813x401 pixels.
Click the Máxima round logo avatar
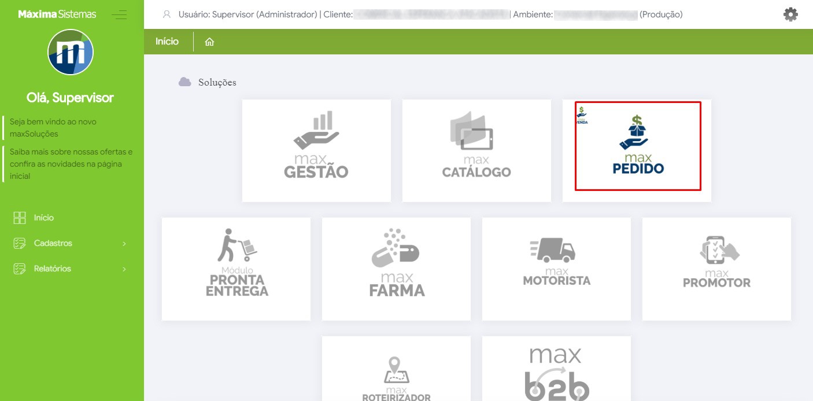point(71,52)
